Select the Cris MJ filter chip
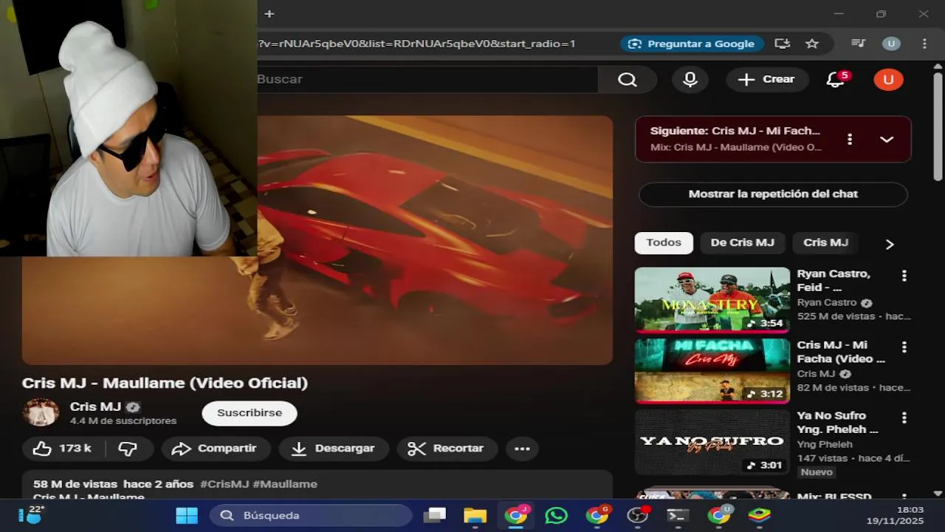This screenshot has height=532, width=945. [825, 243]
